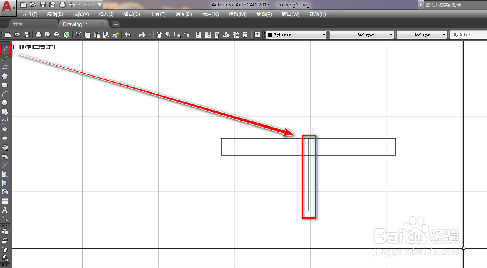Image resolution: width=487 pixels, height=268 pixels.
Task: Open the 修改(M) menu
Action: point(238,14)
